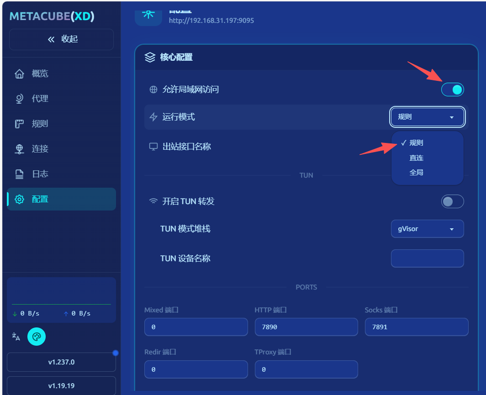Click the cyan theme palette icon
The height and width of the screenshot is (395, 486).
(37, 337)
